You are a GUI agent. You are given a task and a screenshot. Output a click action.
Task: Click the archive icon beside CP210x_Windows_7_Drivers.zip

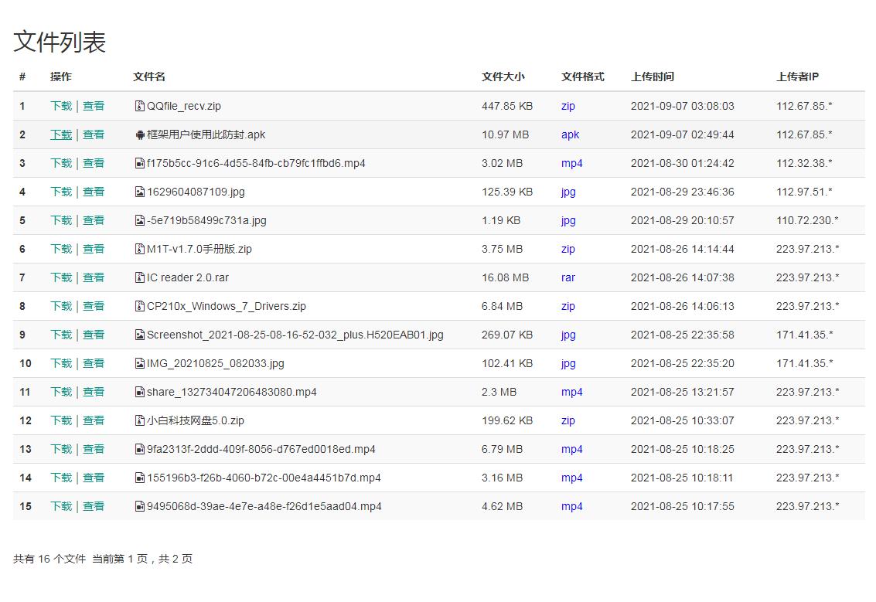140,306
